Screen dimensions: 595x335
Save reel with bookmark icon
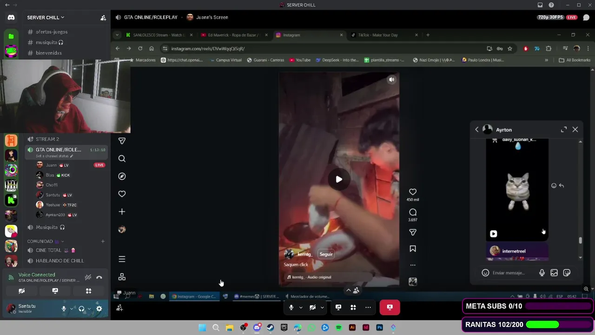(x=413, y=249)
